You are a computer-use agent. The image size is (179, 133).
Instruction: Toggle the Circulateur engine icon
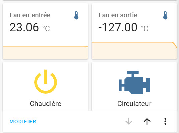[x=134, y=82]
